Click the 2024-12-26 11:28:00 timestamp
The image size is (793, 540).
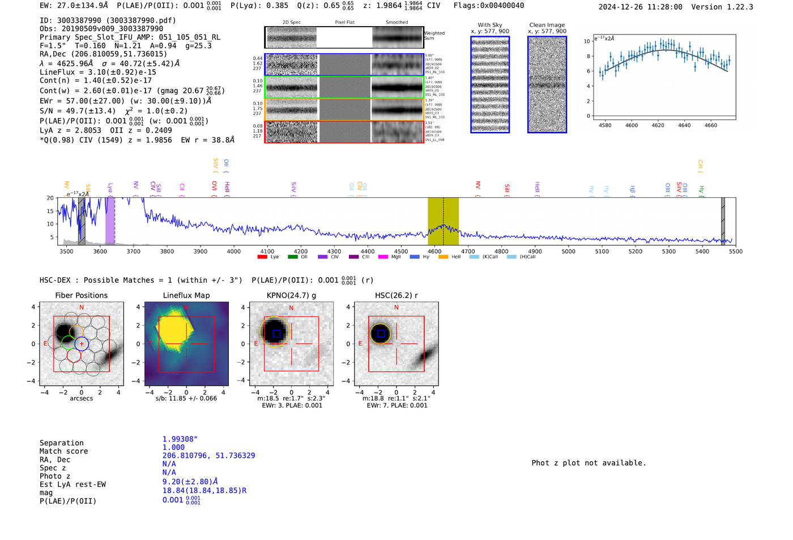[641, 7]
